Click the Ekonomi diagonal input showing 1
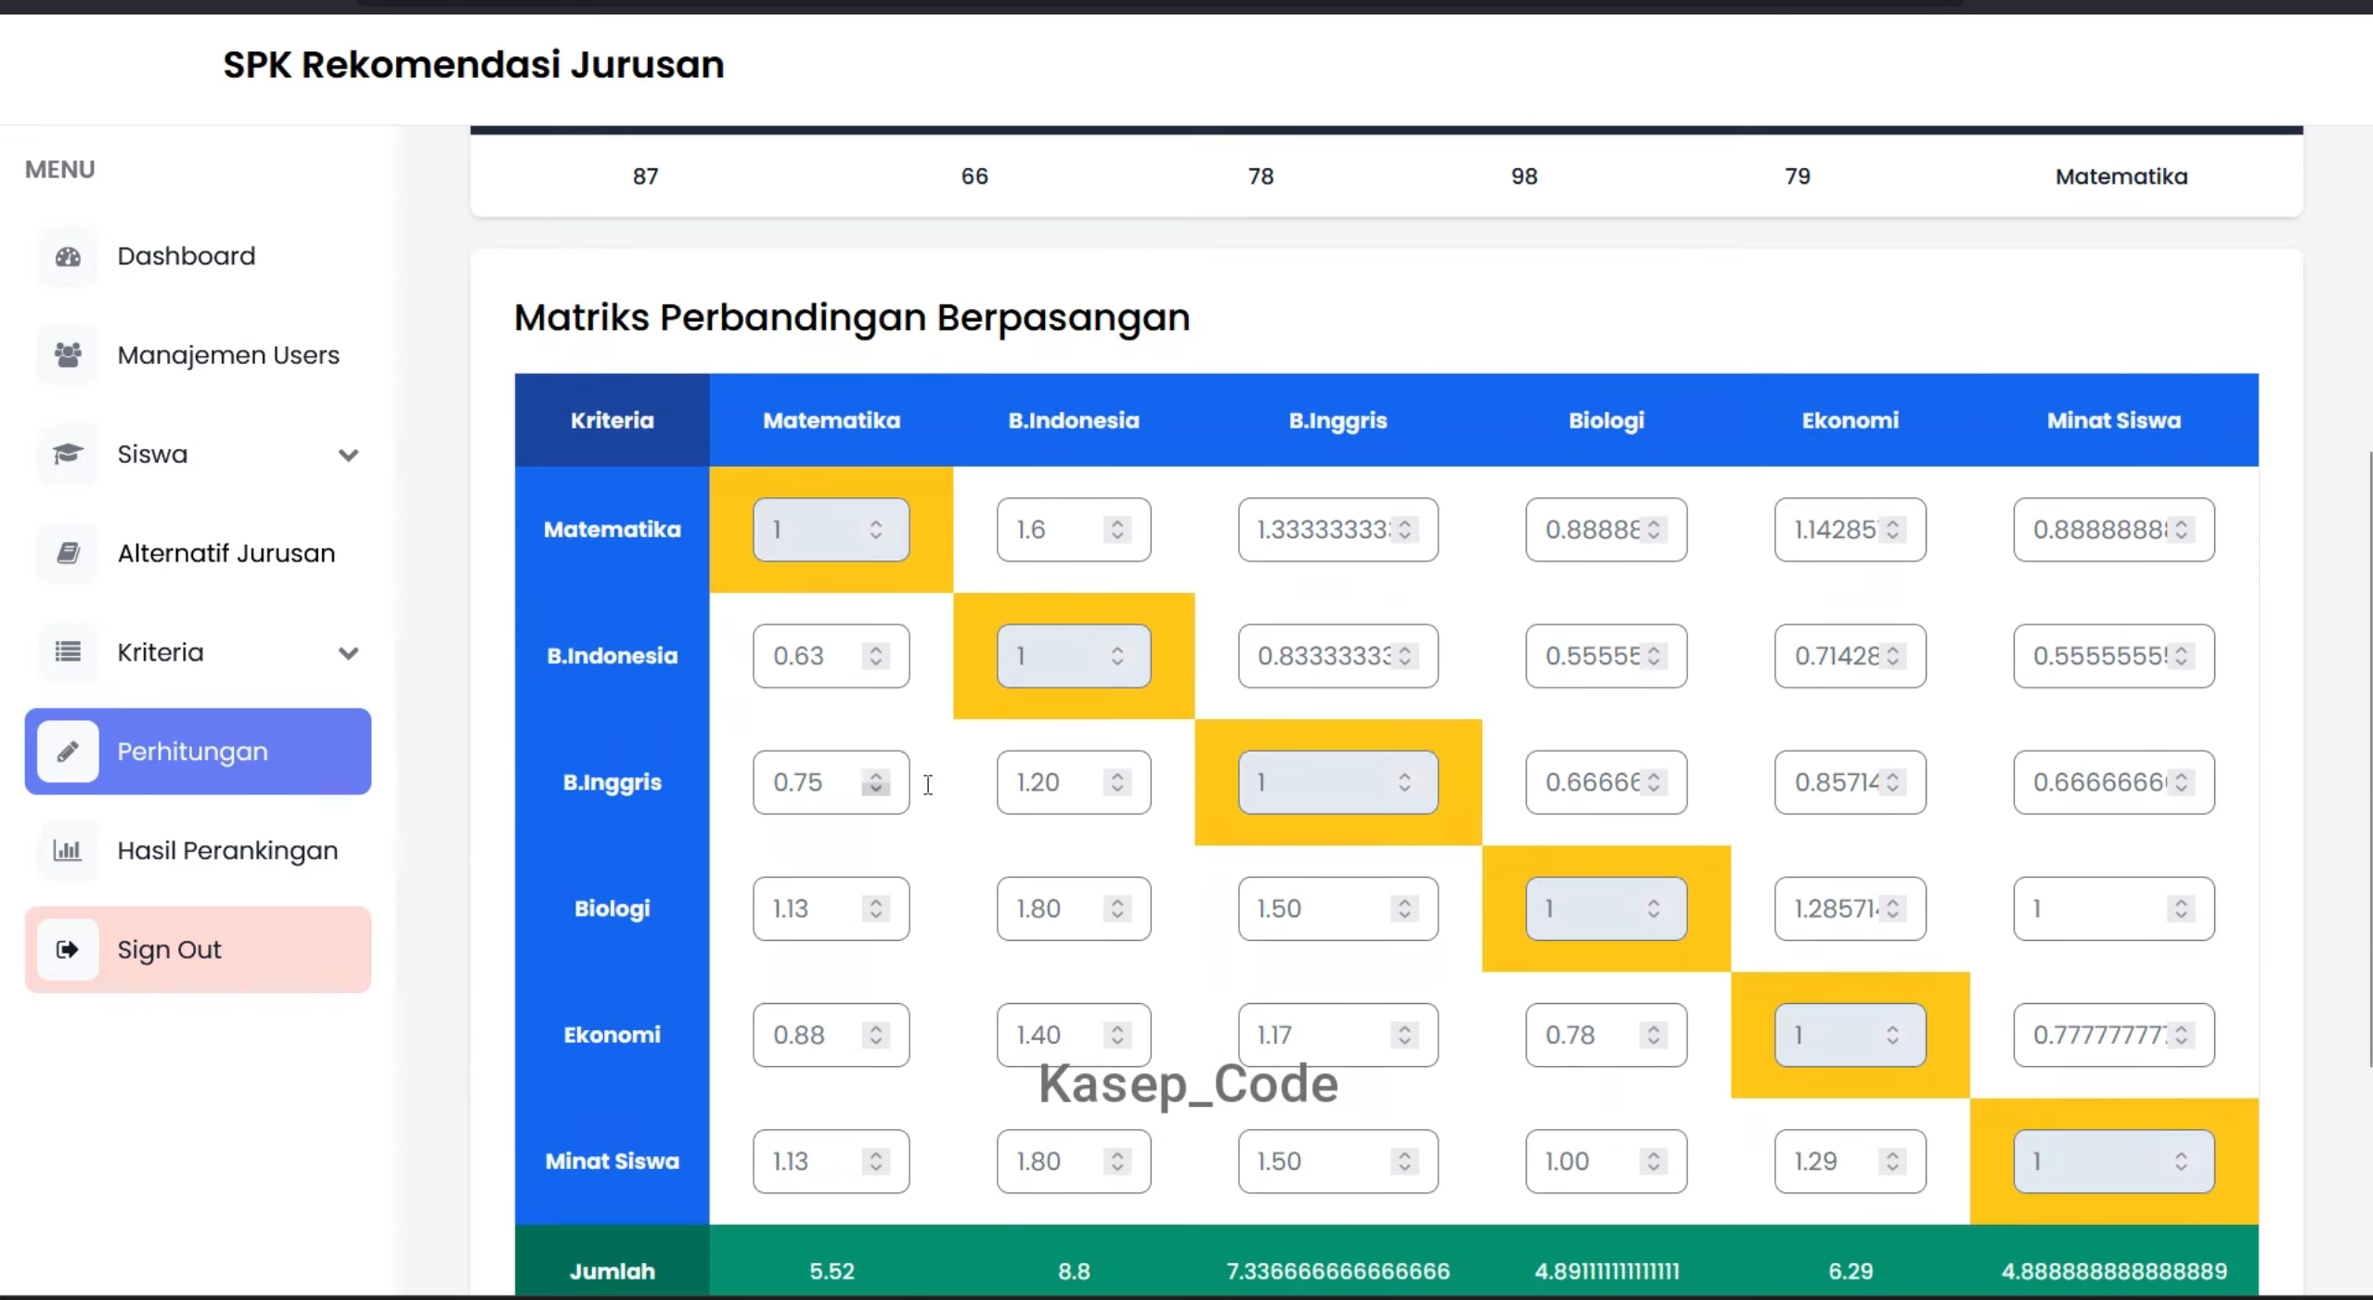 coord(1850,1035)
